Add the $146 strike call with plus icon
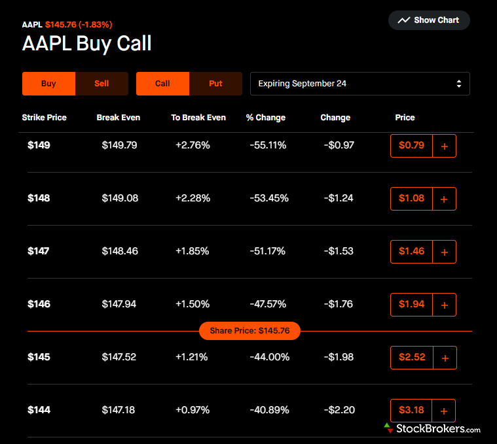The image size is (497, 444). pyautogui.click(x=445, y=305)
